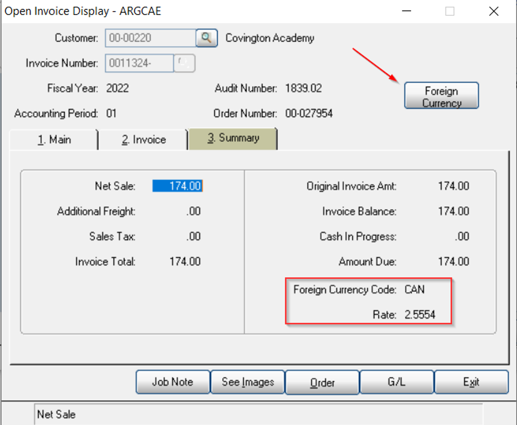Click the Cash In Progress value

pyautogui.click(x=462, y=236)
